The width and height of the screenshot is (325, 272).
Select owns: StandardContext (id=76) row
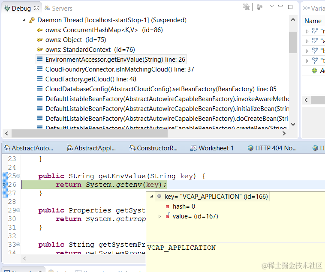click(x=90, y=50)
